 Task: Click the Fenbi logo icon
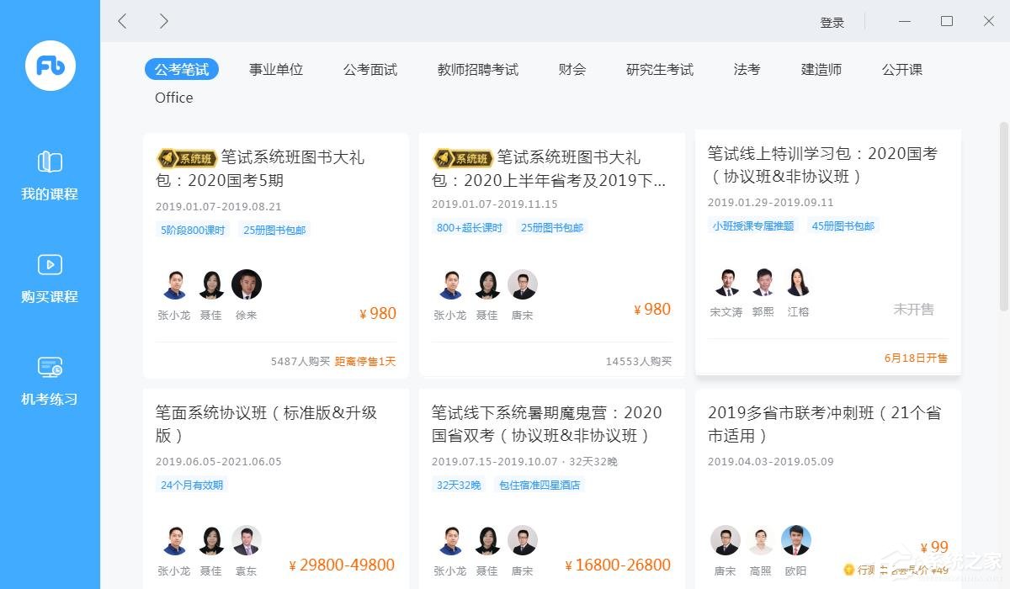49,66
